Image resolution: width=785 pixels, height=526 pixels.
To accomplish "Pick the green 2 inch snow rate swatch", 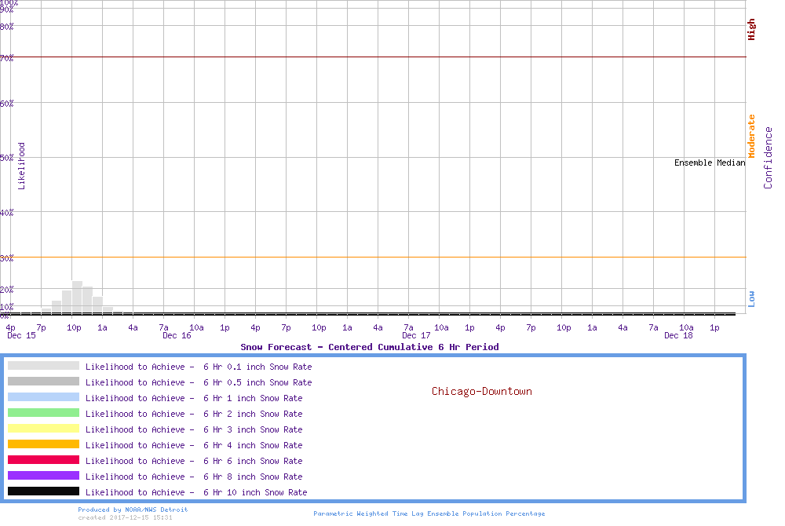I will pos(43,413).
